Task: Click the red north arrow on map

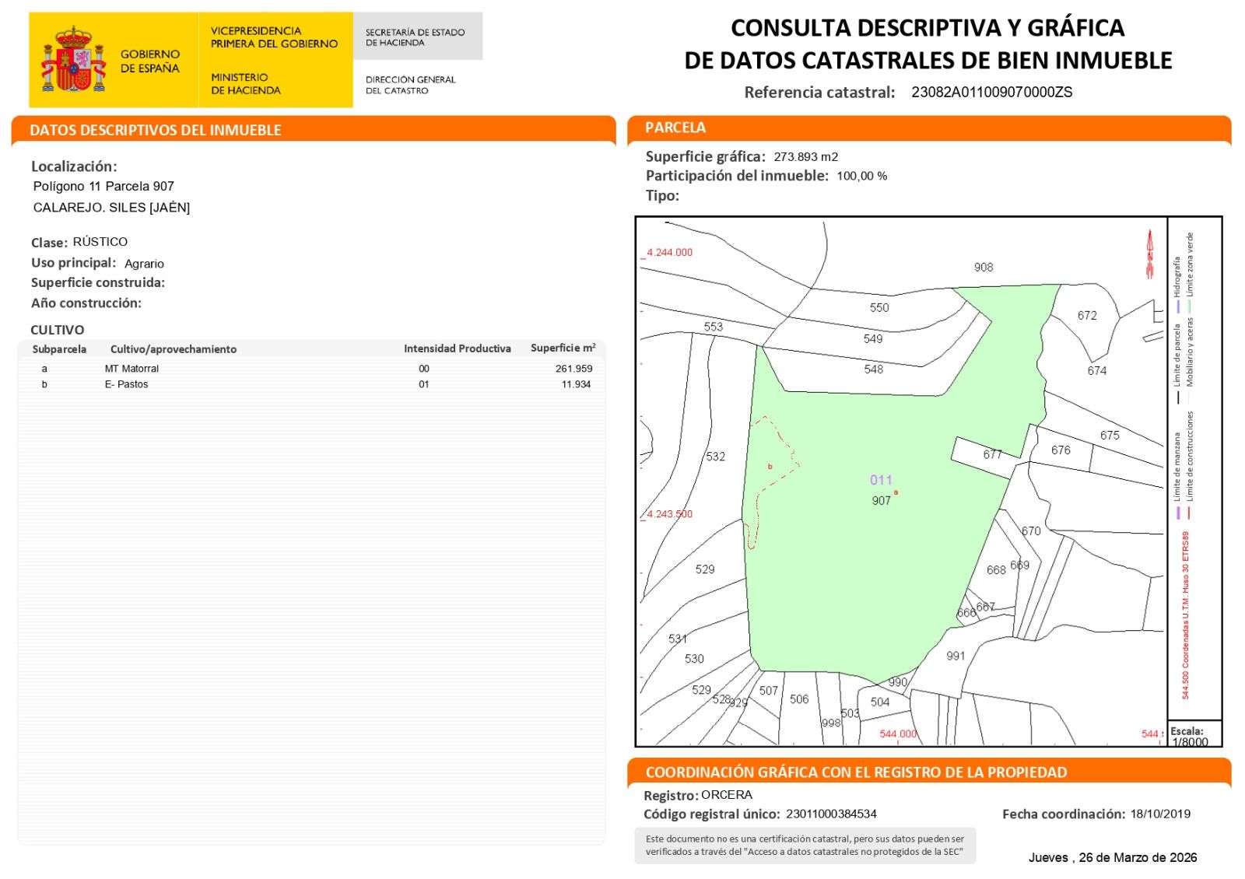Action: coord(1149,253)
